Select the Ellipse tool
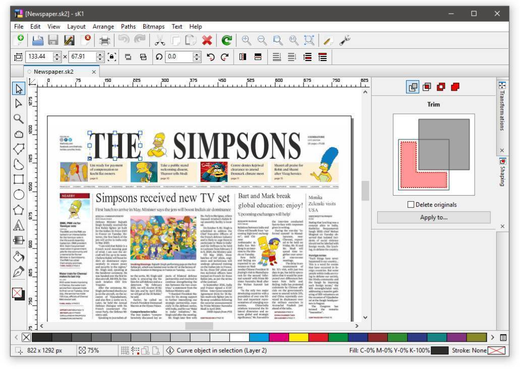This screenshot has width=520, height=369. point(19,195)
